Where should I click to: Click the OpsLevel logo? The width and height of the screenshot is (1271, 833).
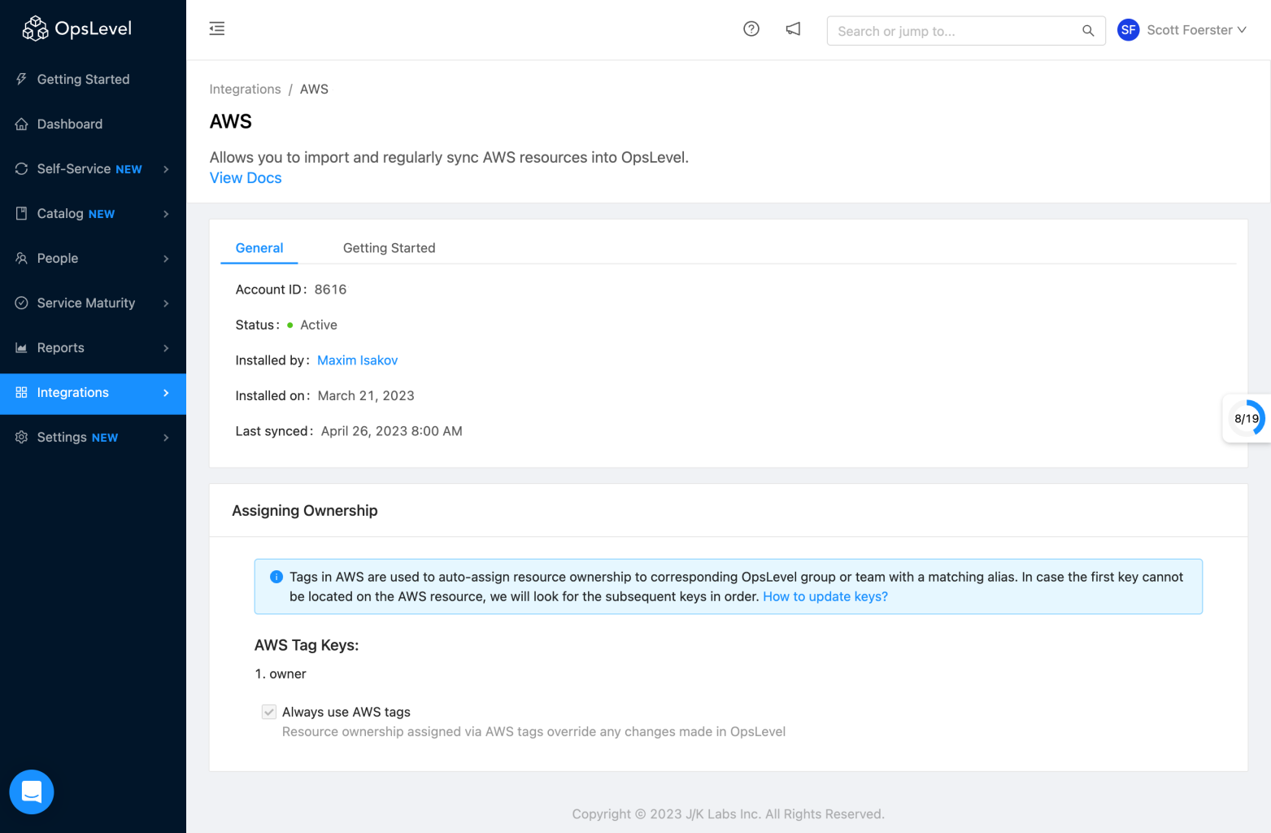tap(76, 28)
